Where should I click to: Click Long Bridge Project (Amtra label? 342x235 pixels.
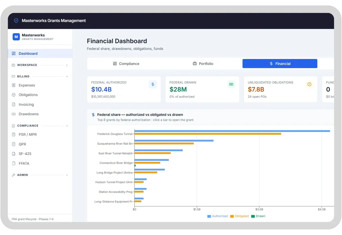[x=114, y=173]
